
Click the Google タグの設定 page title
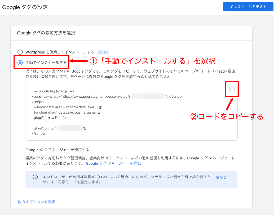point(25,7)
